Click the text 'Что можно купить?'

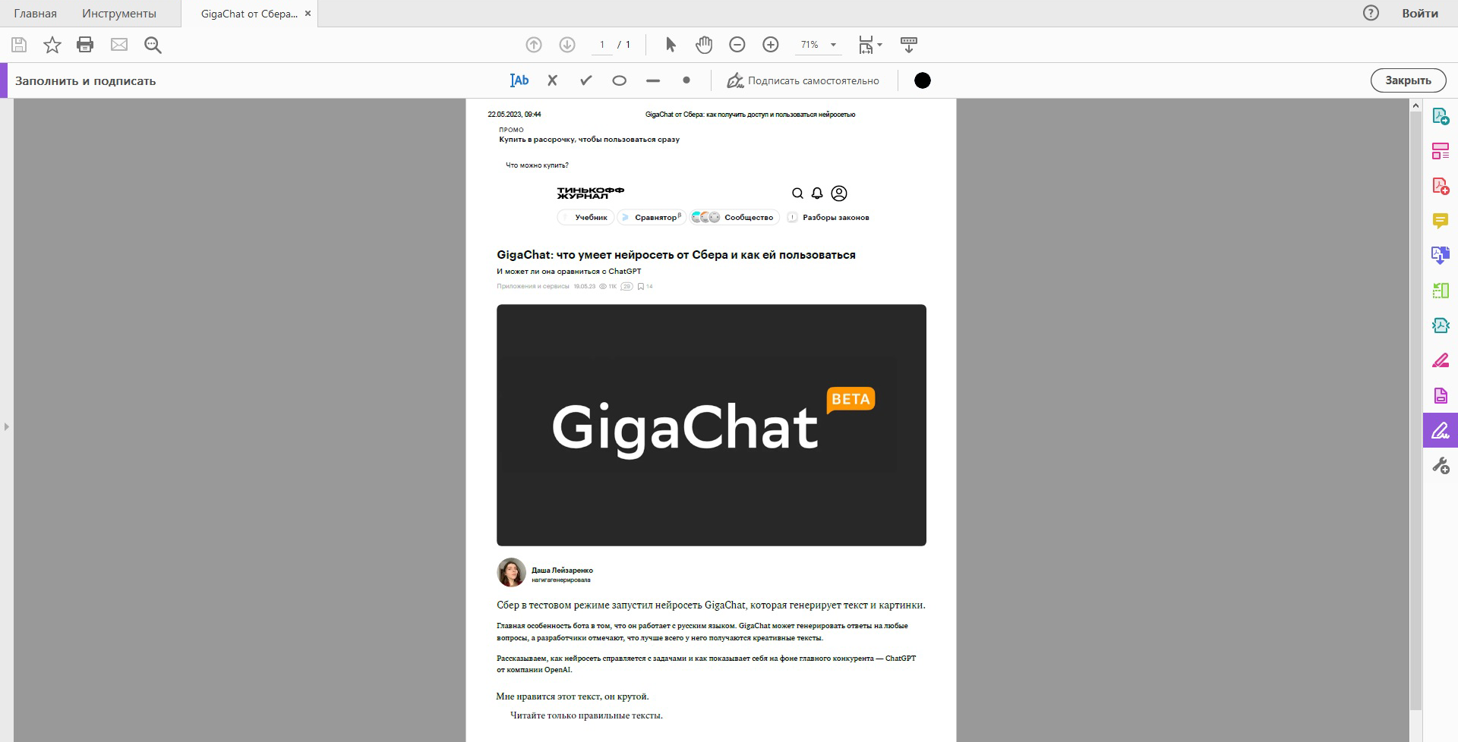click(x=537, y=165)
